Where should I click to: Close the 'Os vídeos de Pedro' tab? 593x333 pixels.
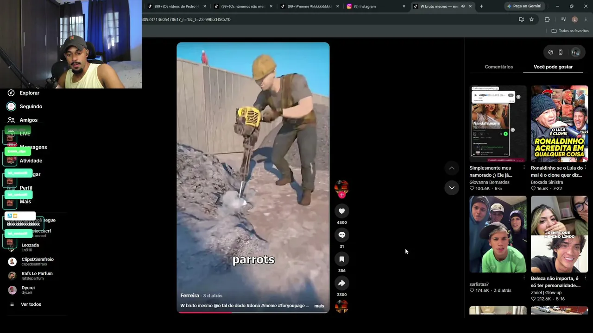click(x=205, y=6)
